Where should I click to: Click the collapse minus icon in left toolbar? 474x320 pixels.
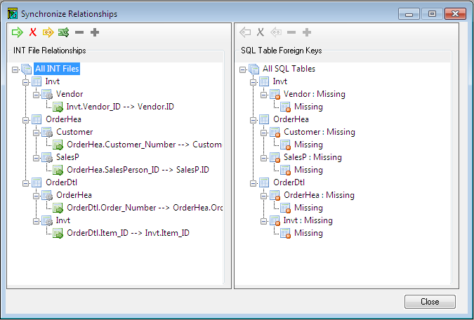tap(79, 32)
